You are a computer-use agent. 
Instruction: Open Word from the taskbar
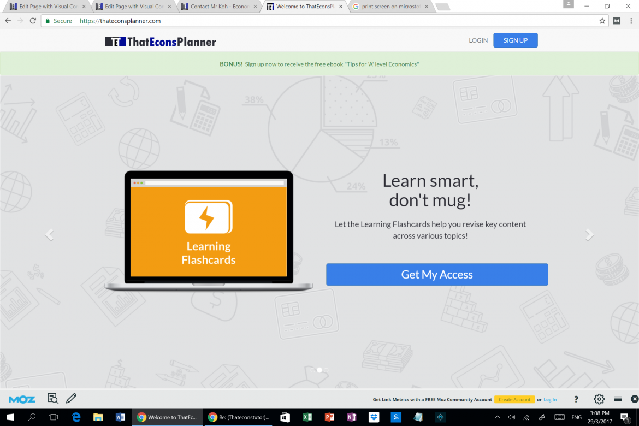[x=120, y=417]
